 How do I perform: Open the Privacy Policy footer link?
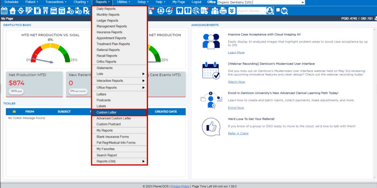pos(180,186)
